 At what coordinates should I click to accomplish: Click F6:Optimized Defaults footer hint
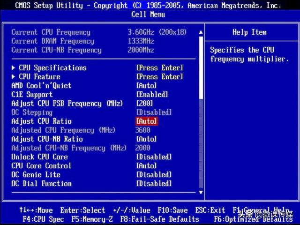pyautogui.click(x=253, y=219)
